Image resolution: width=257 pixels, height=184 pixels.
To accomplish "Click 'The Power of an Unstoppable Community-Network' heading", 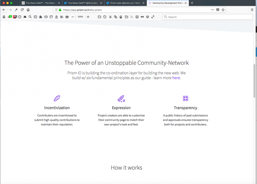I will pos(126,63).
